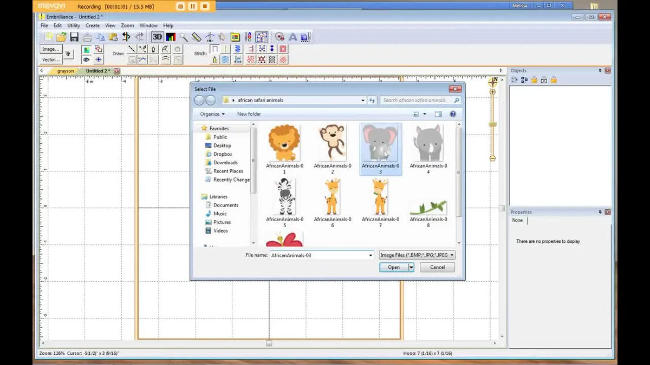
Task: Expand the File name history dropdown
Action: [x=370, y=255]
